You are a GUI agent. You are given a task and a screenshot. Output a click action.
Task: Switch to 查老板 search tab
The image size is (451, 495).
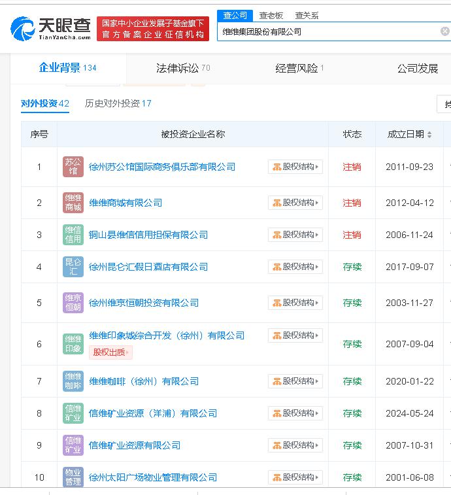pyautogui.click(x=271, y=16)
